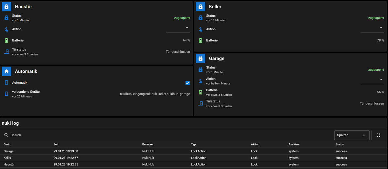
Task: Click the Garage card title text
Action: tap(217, 58)
